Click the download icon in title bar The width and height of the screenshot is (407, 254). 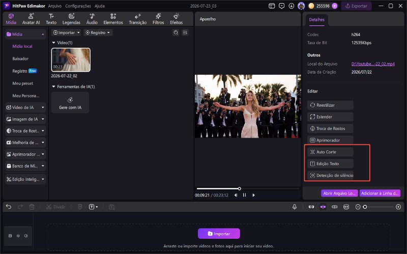pyautogui.click(x=291, y=6)
